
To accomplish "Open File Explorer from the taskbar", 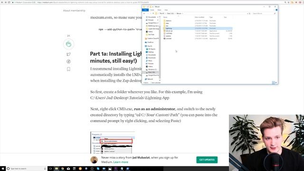I will (x=57, y=169).
